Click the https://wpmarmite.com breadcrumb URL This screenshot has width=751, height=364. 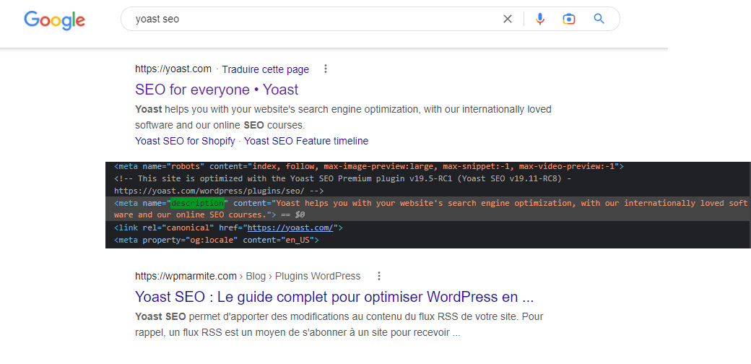tap(186, 277)
